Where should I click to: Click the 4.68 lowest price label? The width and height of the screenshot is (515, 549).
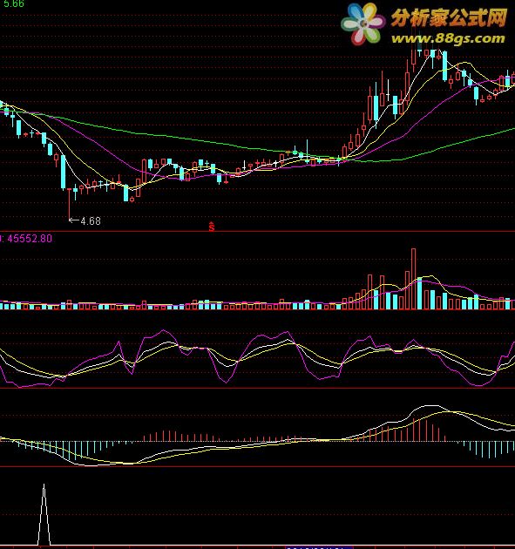point(91,221)
